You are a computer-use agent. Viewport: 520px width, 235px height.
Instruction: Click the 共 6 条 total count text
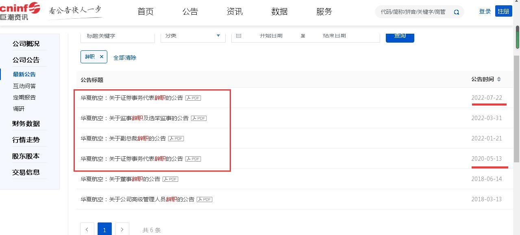[x=152, y=230]
